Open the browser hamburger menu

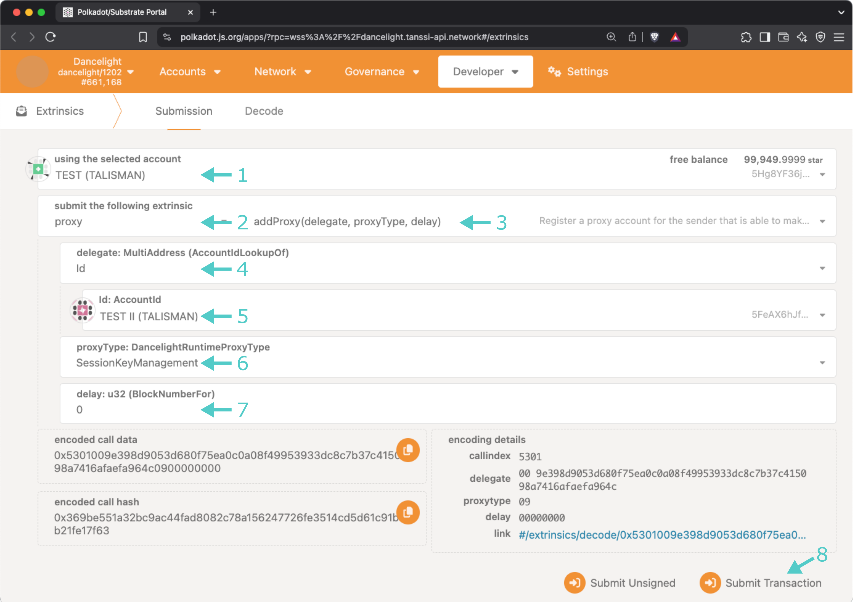click(x=839, y=37)
